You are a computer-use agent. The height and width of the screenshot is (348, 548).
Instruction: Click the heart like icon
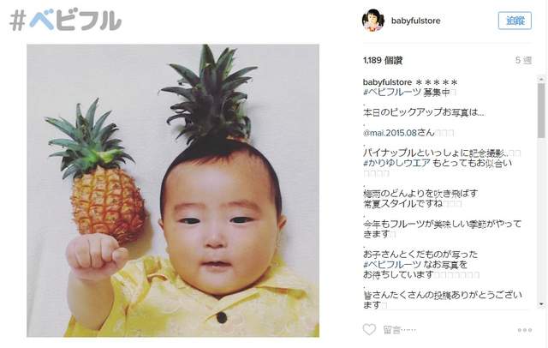coord(369,329)
